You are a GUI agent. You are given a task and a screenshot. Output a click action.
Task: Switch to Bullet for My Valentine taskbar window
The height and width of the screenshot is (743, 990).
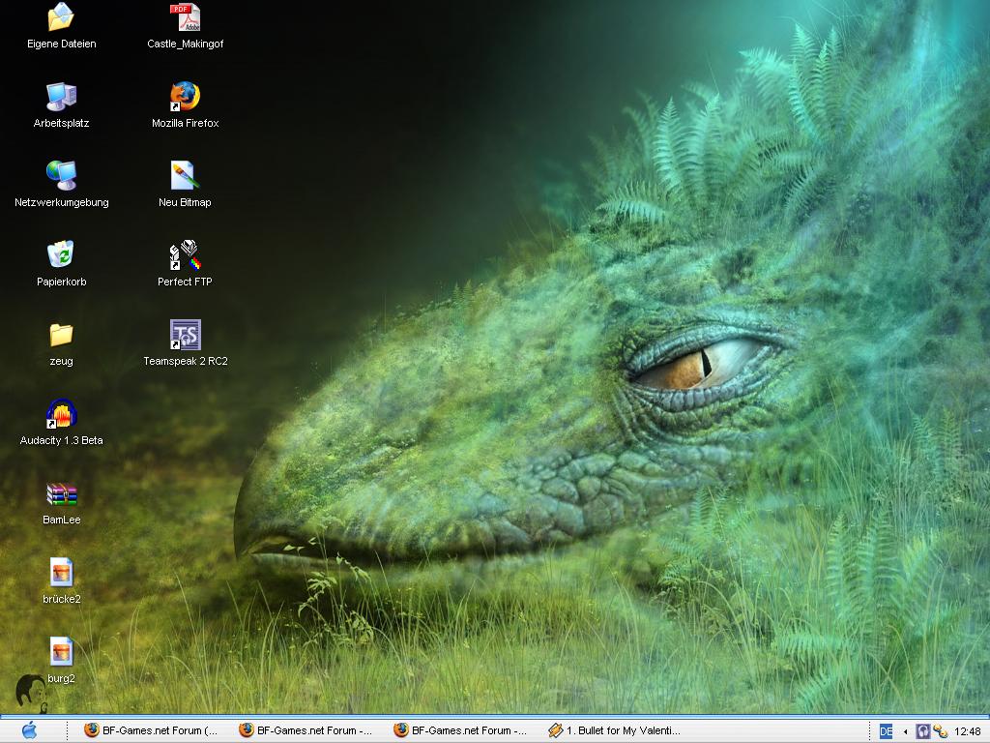pyautogui.click(x=615, y=731)
